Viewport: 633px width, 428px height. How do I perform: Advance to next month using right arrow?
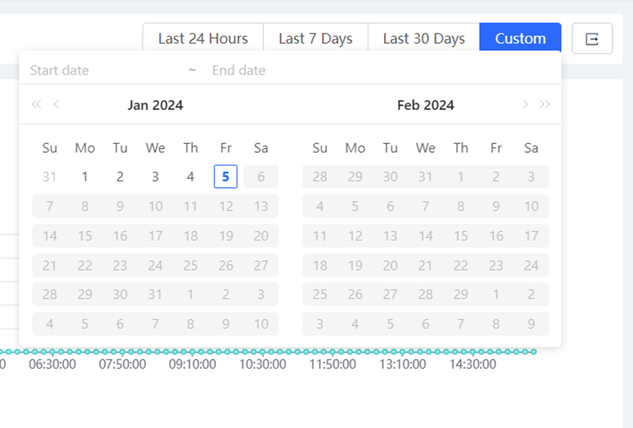[525, 105]
